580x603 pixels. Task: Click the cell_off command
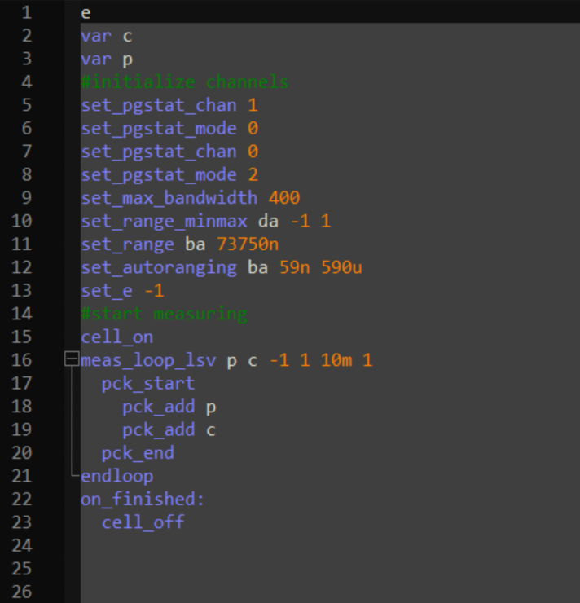click(143, 522)
